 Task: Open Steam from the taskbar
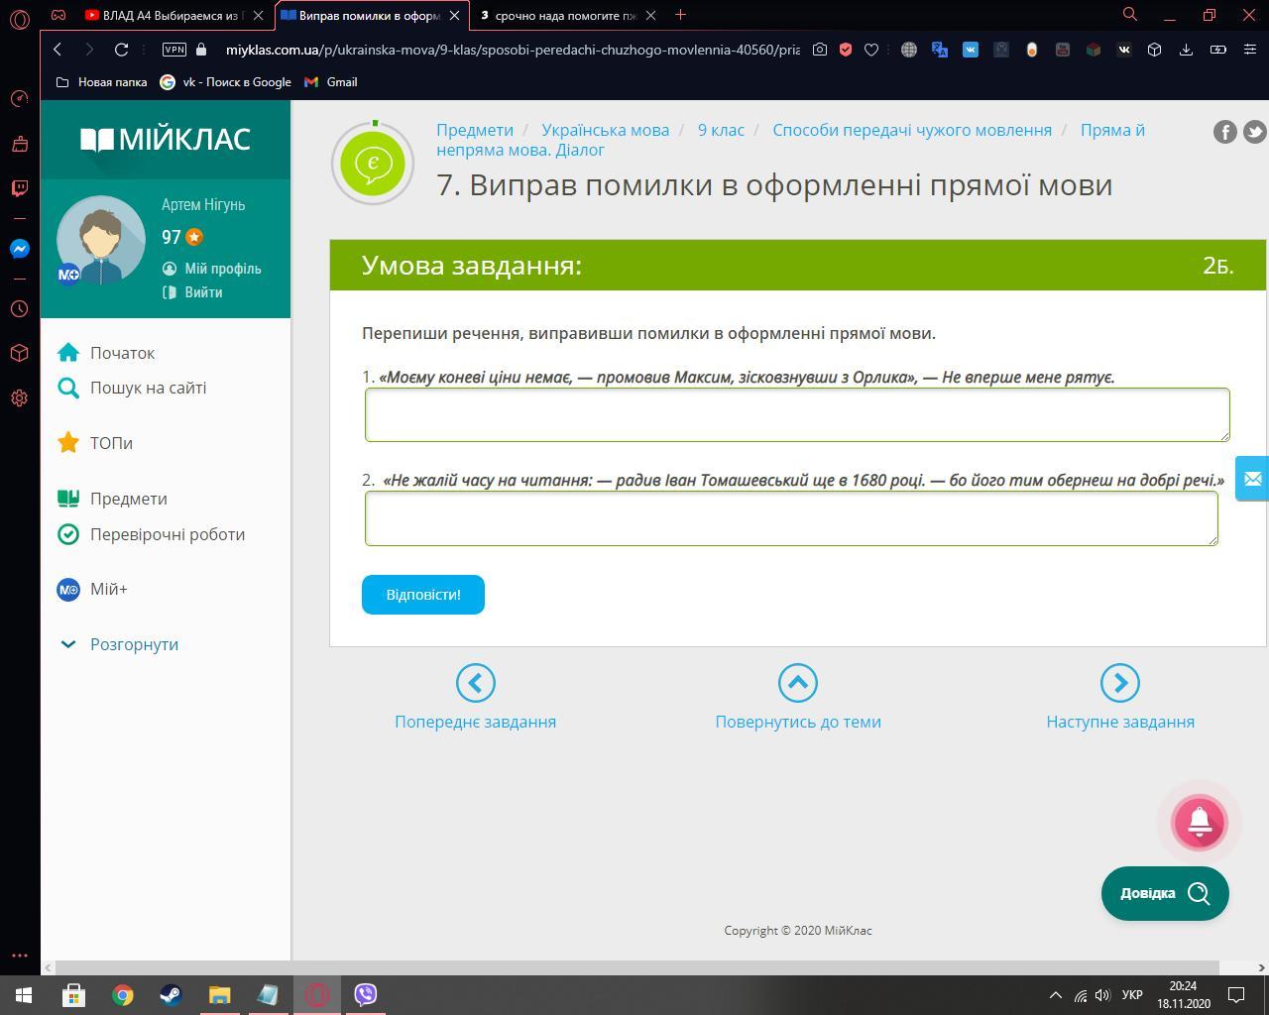tap(171, 994)
